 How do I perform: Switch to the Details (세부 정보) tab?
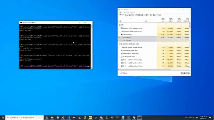pos(152,15)
